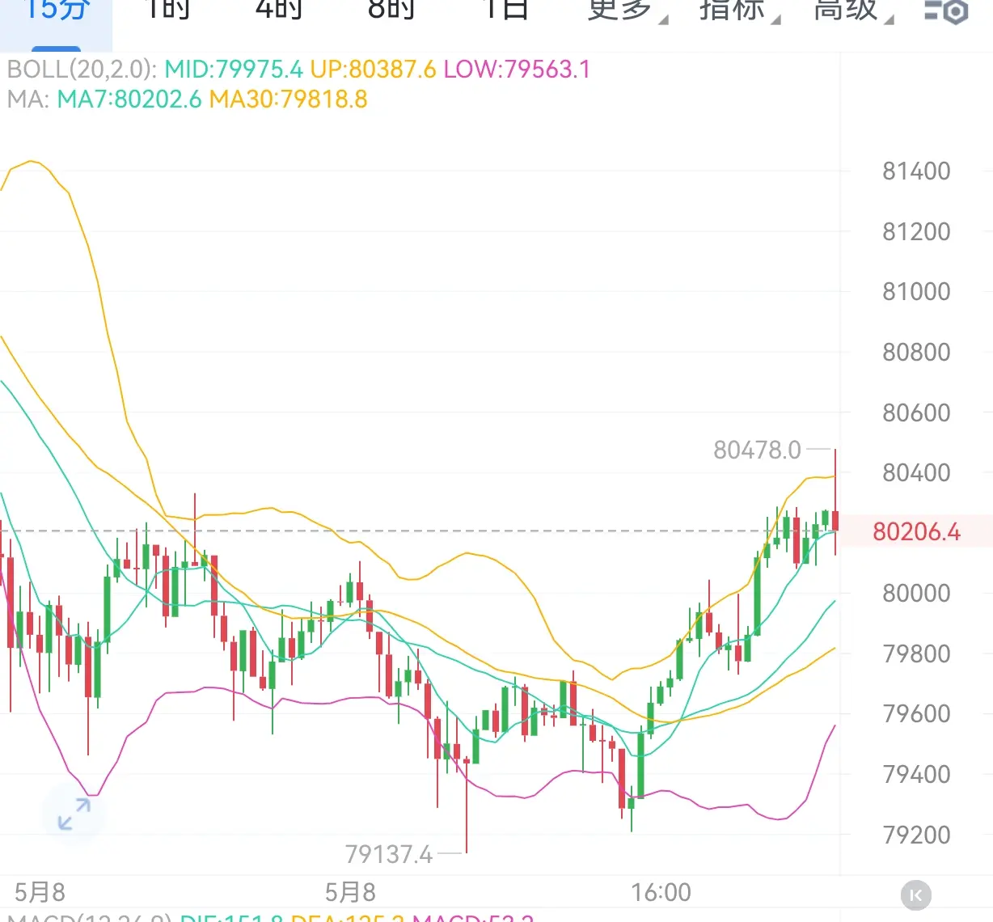Click the high marker 80478.0
993x922 pixels.
click(x=757, y=450)
